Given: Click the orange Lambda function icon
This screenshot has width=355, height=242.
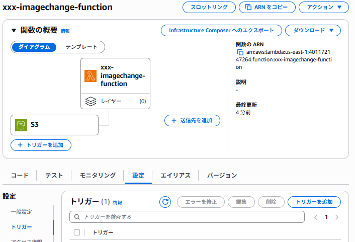Looking at the screenshot, I should (91, 76).
